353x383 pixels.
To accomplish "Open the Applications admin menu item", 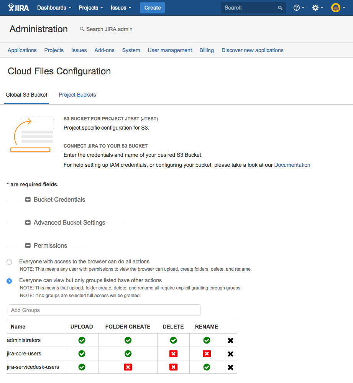I will (22, 50).
